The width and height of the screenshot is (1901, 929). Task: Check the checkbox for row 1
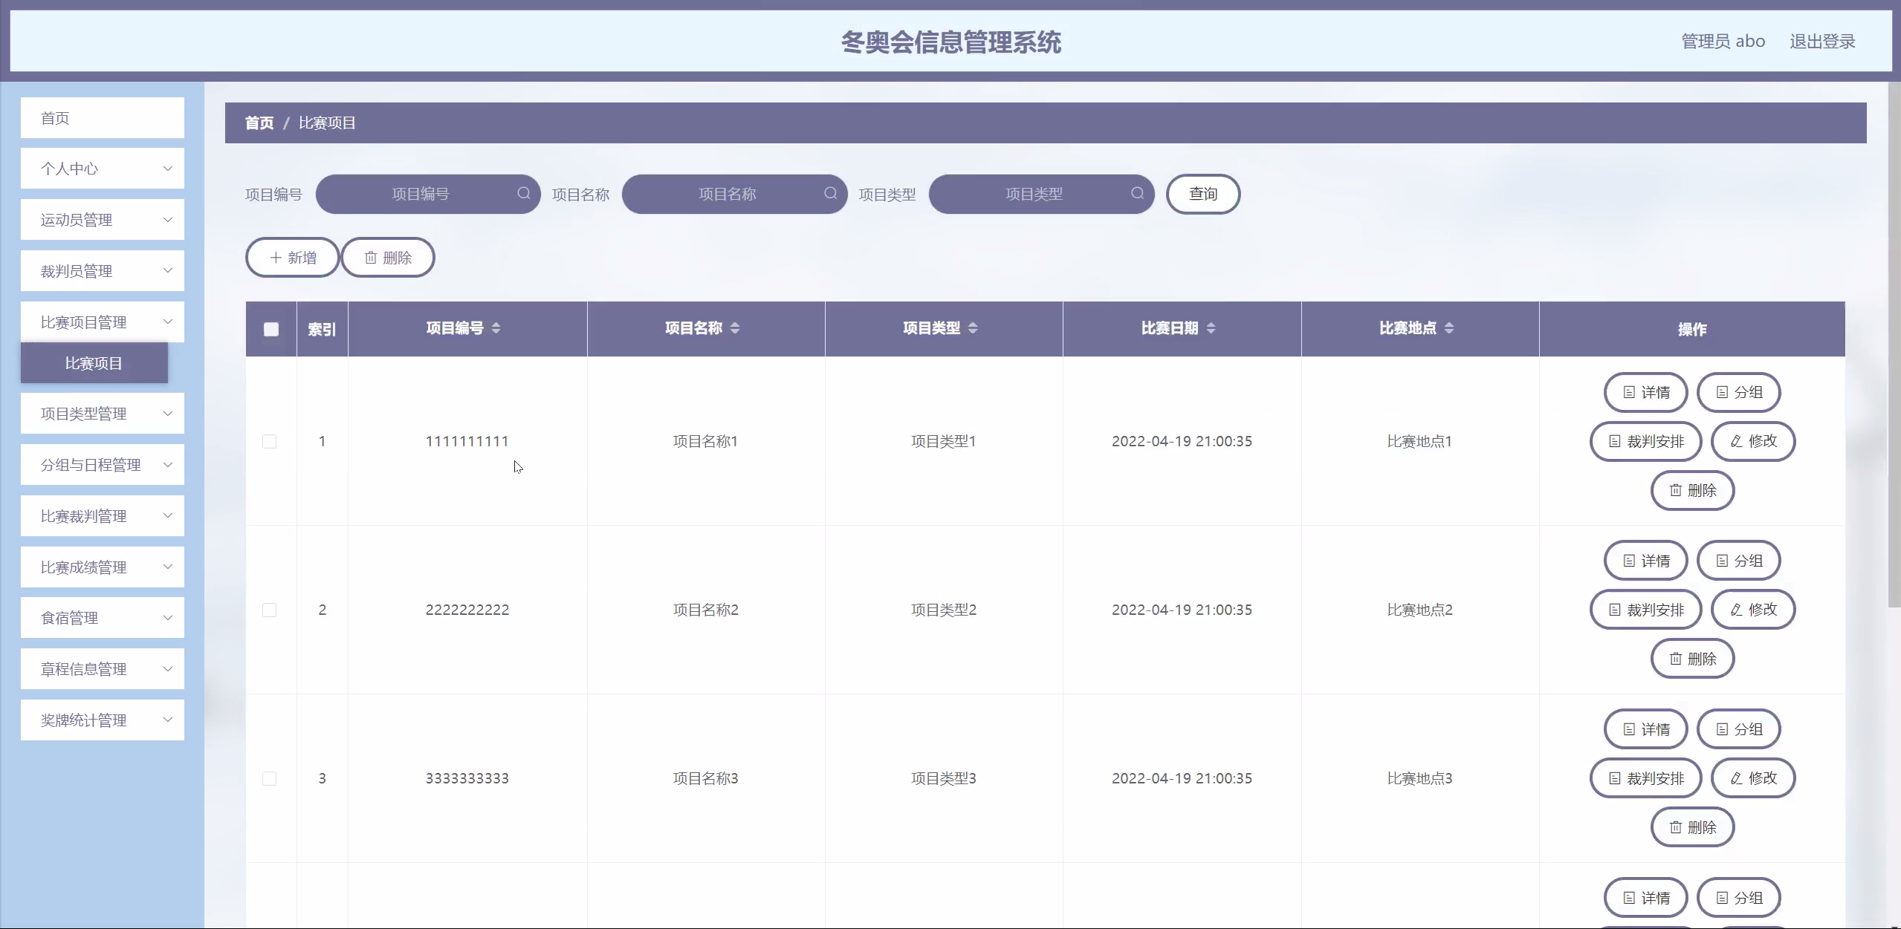[x=270, y=442]
